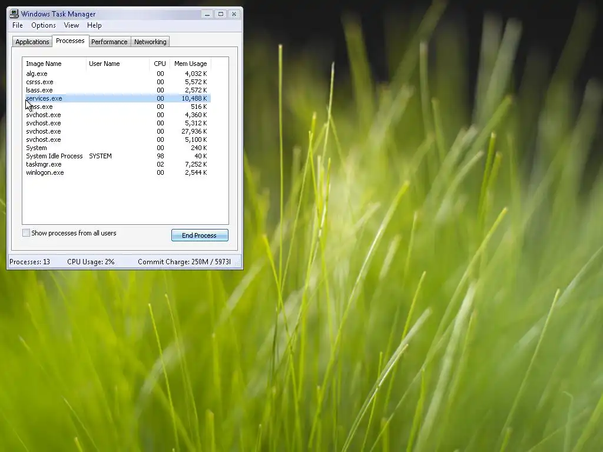Sort by the Image Name column header
Screen dimensions: 603x452
point(55,64)
